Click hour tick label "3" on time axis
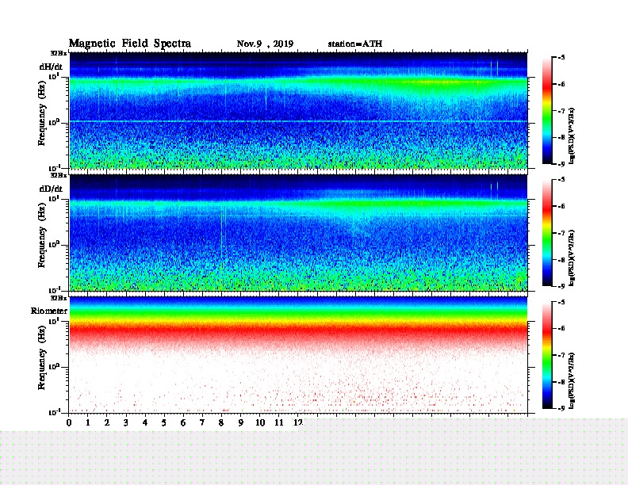Screen dimensions: 628x485 126,422
